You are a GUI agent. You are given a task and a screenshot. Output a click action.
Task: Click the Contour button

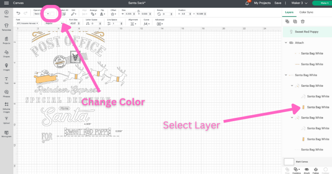coord(326,170)
